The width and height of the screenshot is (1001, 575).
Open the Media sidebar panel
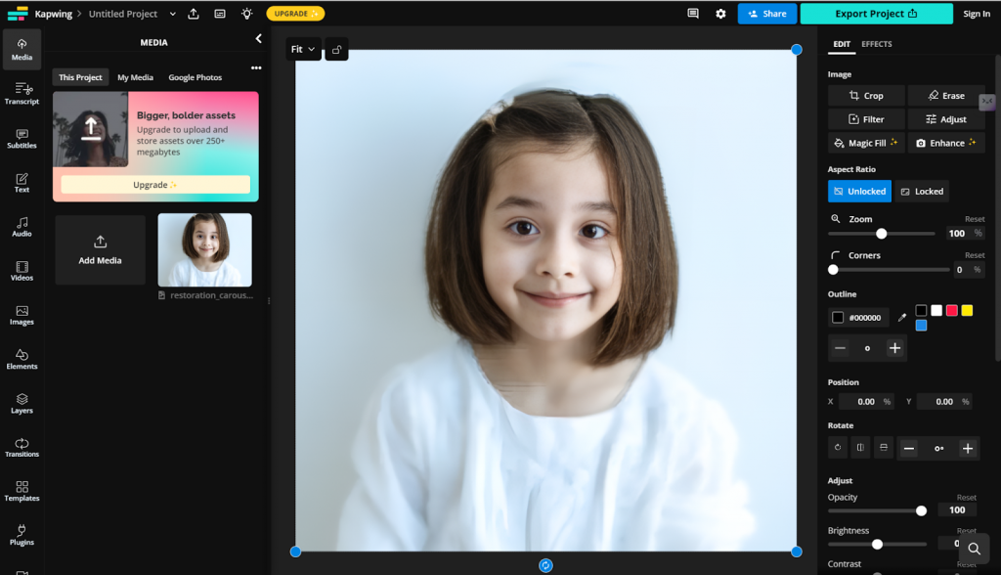point(22,49)
